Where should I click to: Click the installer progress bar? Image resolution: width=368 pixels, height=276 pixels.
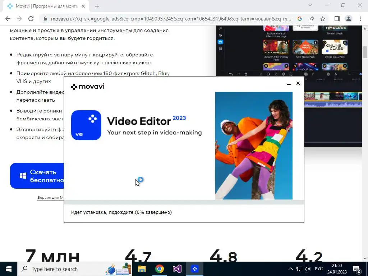pyautogui.click(x=184, y=202)
